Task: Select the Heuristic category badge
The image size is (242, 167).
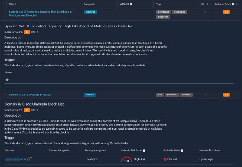Action: (90, 12)
